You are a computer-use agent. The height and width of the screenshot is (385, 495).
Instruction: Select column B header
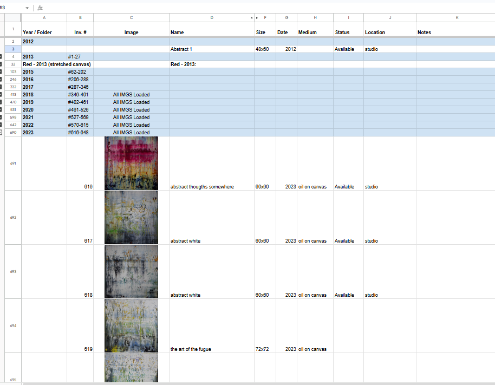(80, 18)
